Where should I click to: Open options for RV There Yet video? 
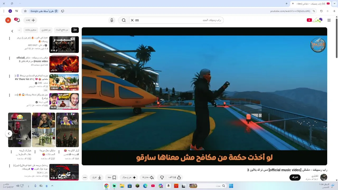[10, 76]
